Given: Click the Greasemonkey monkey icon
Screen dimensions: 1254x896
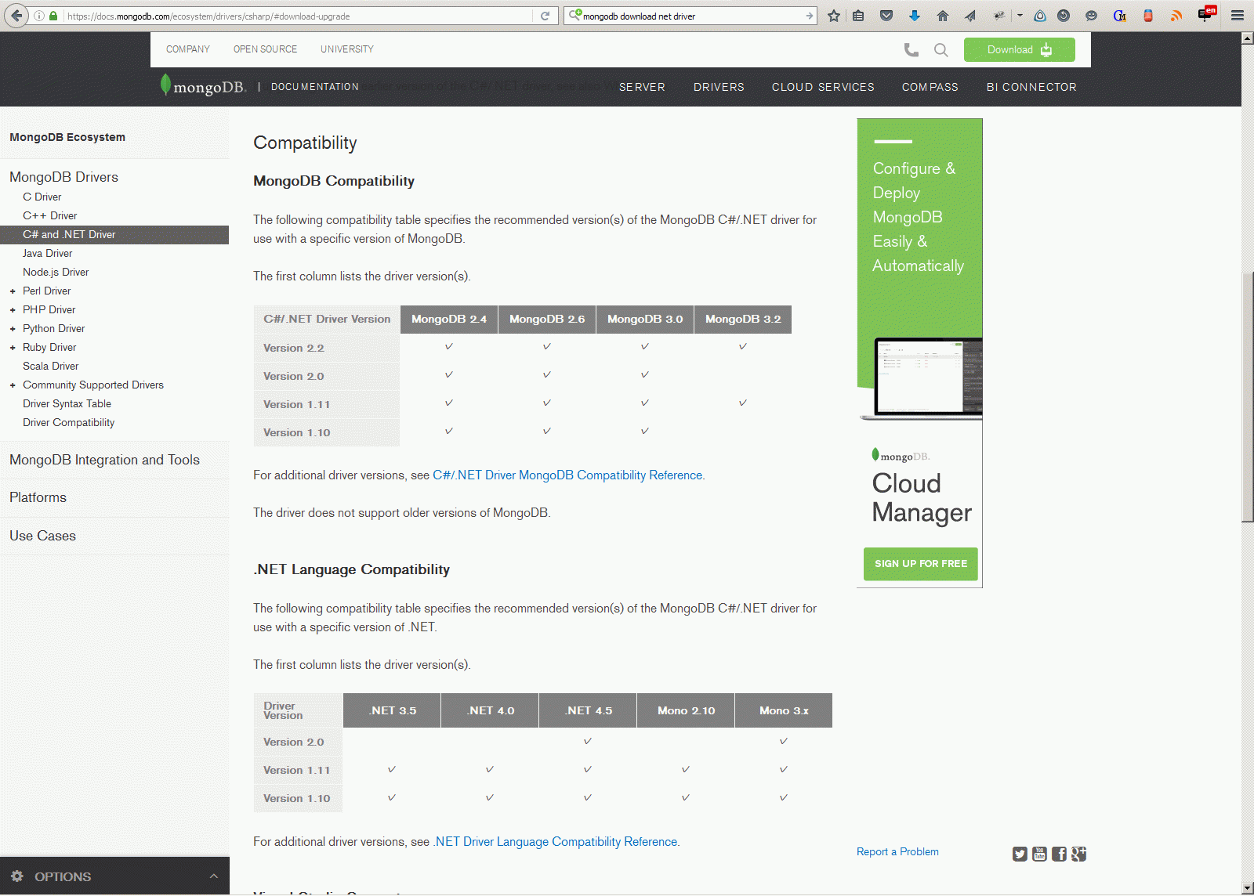Looking at the screenshot, I should (x=999, y=16).
